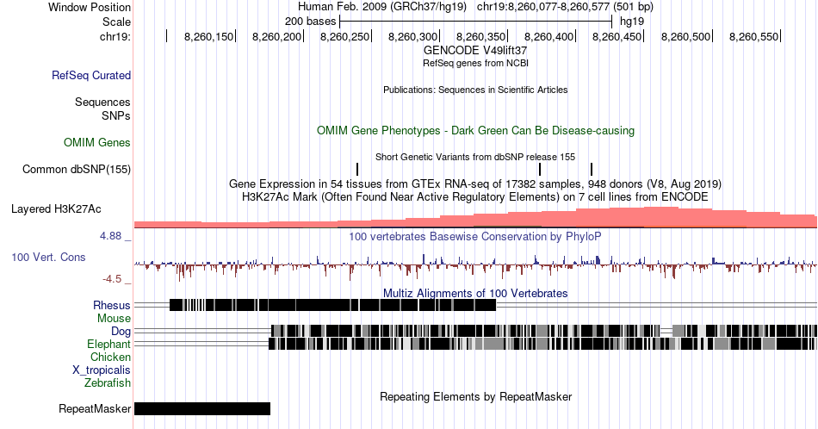The width and height of the screenshot is (818, 429).
Task: Click the 8,260,550 ruler position
Action: click(x=753, y=36)
